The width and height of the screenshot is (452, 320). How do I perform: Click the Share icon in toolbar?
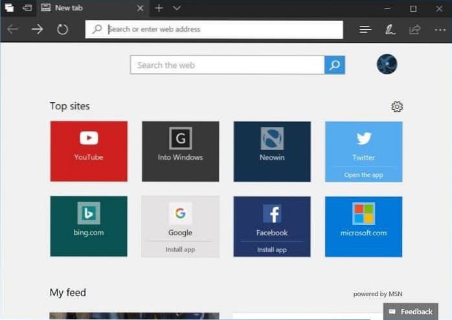[x=414, y=30]
